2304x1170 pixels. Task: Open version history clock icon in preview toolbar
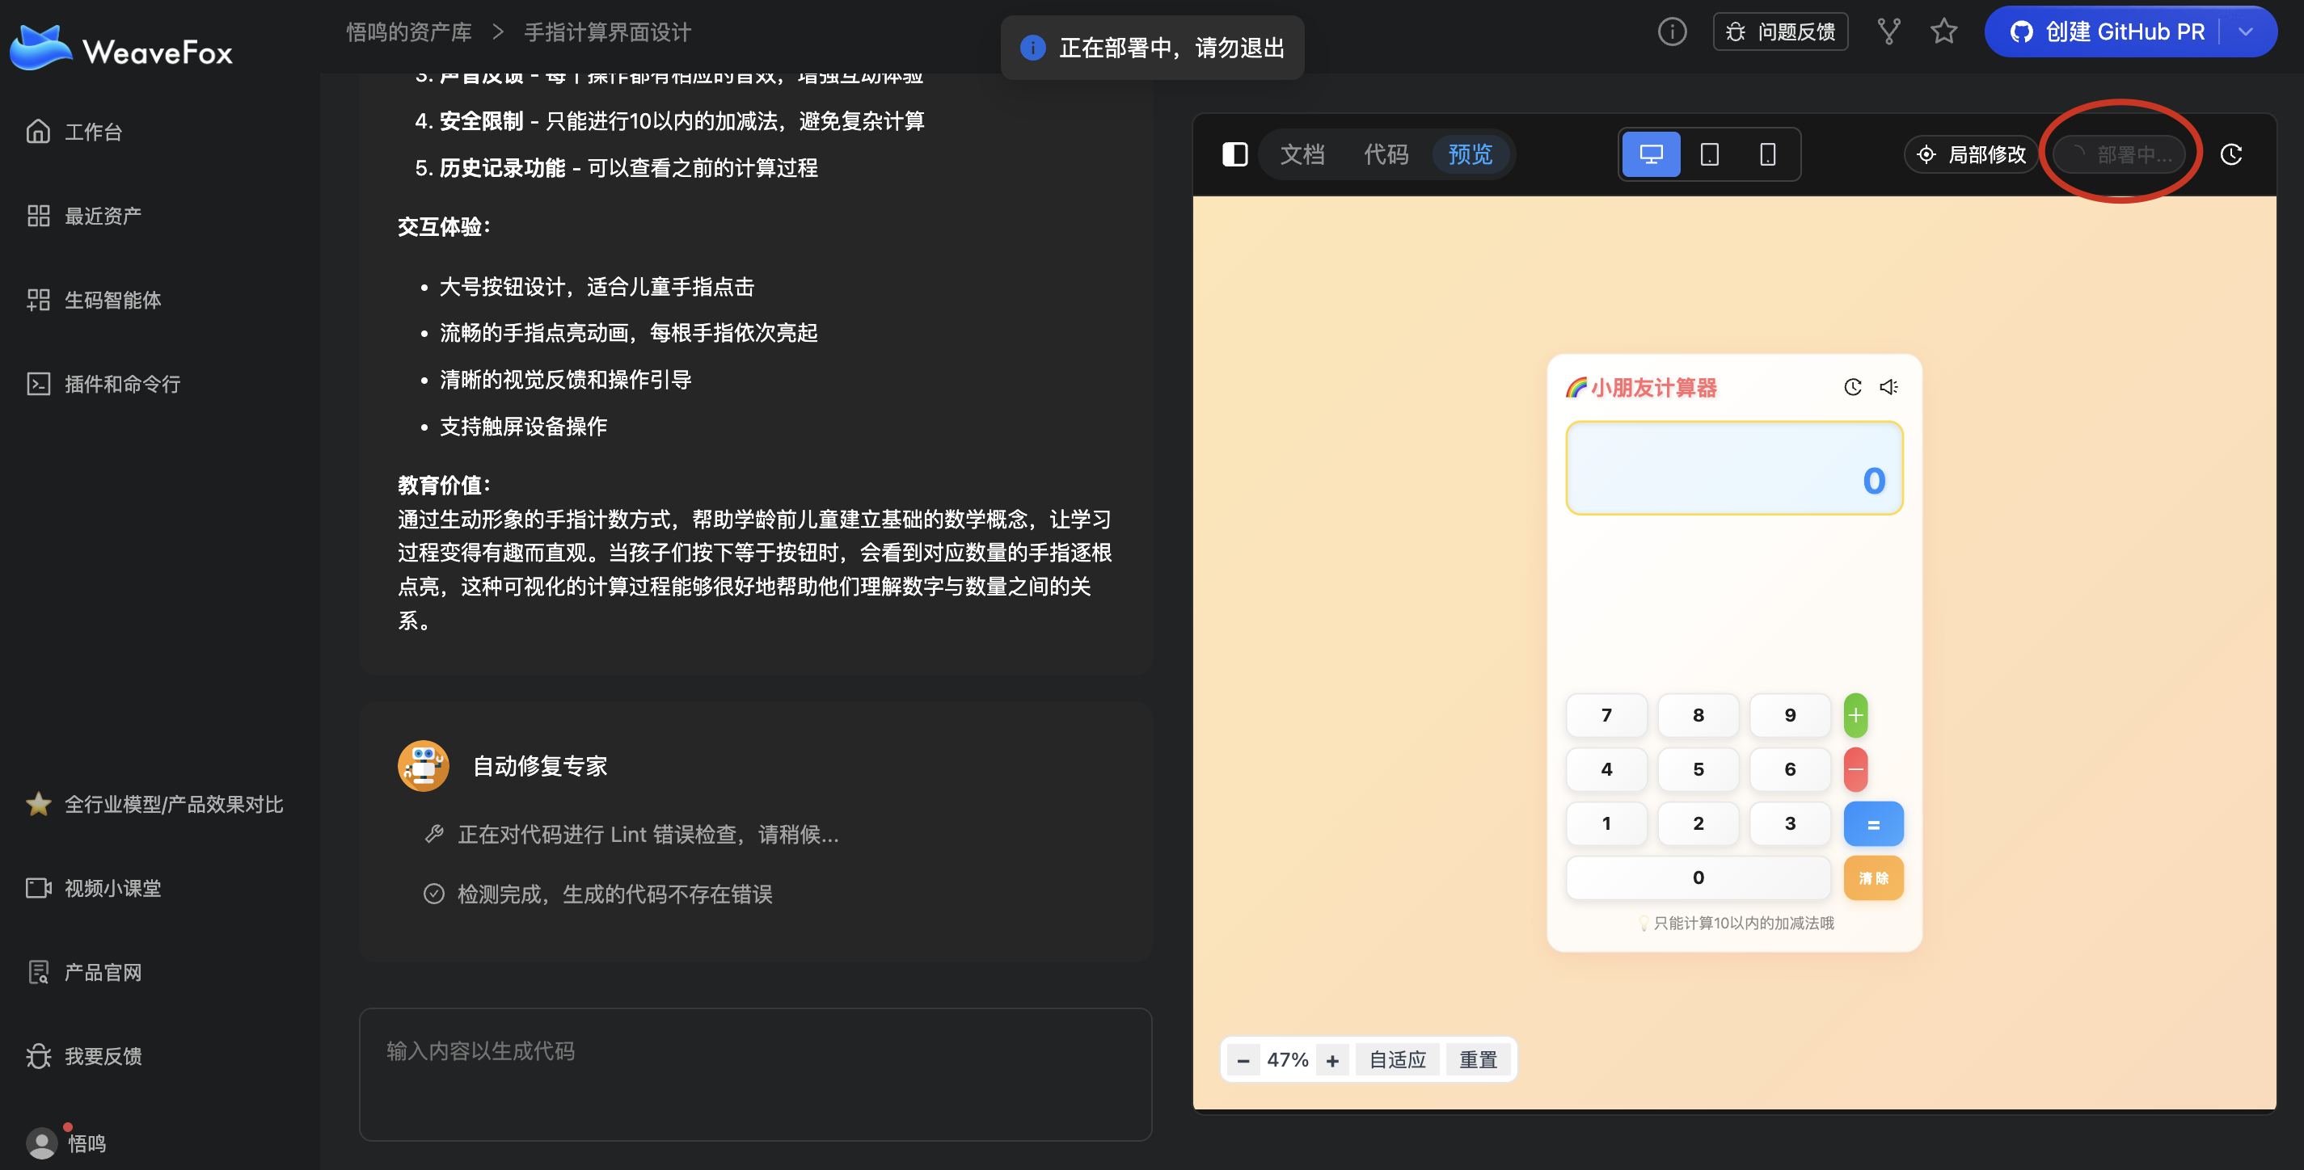pyautogui.click(x=2230, y=154)
